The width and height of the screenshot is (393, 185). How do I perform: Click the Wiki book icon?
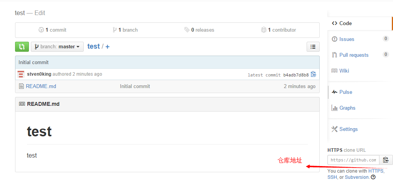[x=334, y=71]
